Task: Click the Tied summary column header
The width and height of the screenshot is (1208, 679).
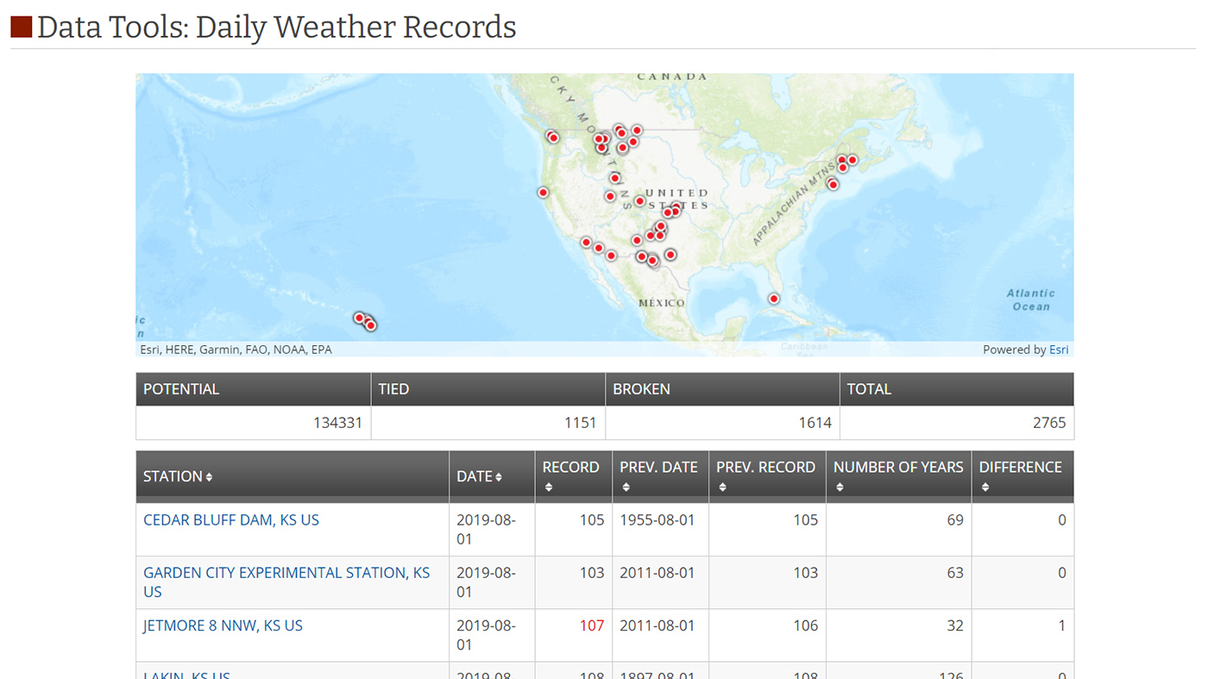Action: point(393,389)
